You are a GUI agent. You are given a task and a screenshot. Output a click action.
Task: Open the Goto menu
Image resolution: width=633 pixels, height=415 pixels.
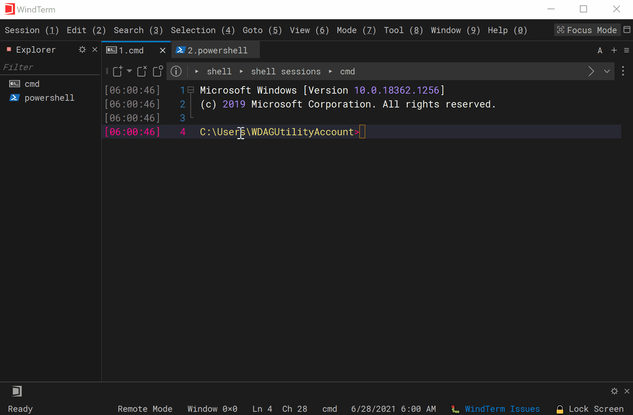click(x=262, y=30)
